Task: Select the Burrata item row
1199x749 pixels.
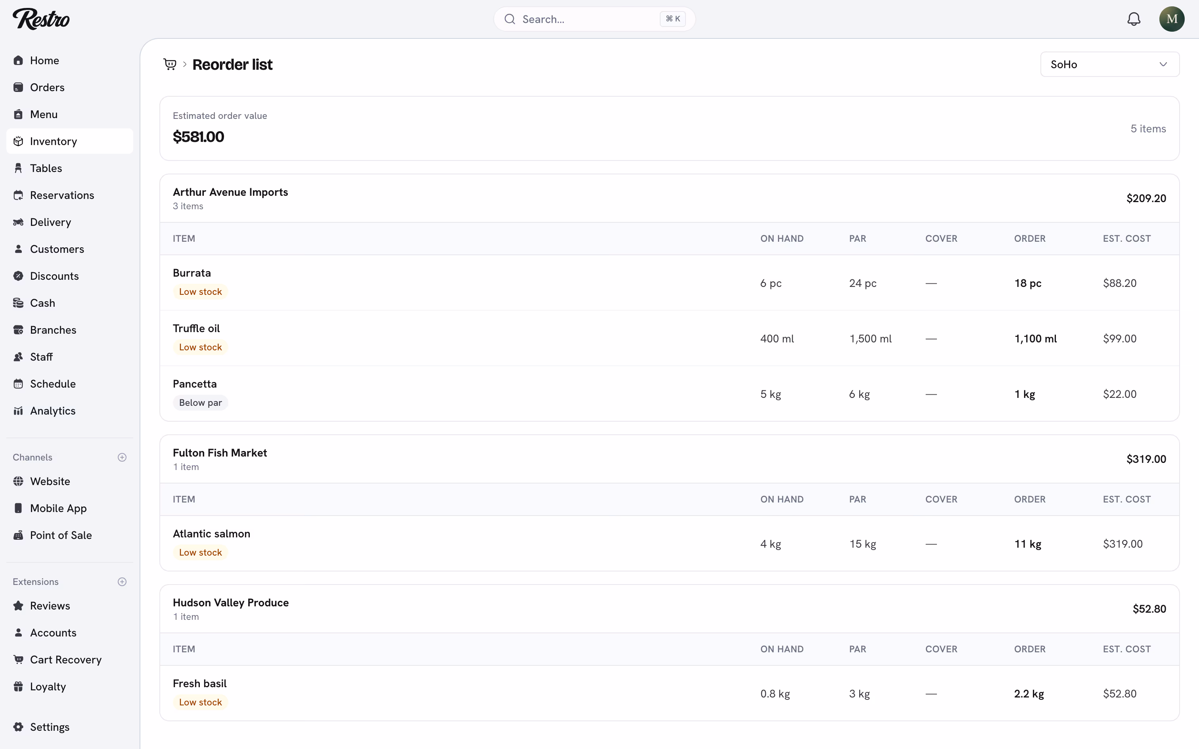Action: pyautogui.click(x=669, y=283)
